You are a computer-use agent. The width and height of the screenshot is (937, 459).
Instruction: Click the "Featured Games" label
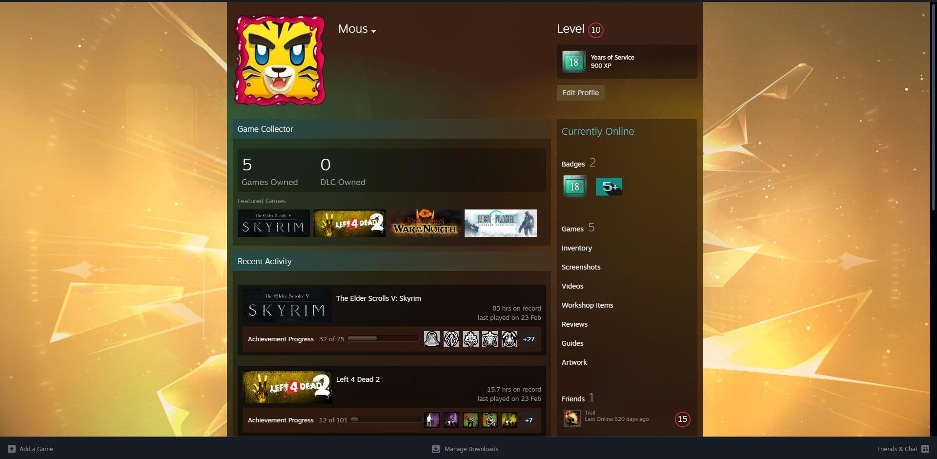coord(262,201)
